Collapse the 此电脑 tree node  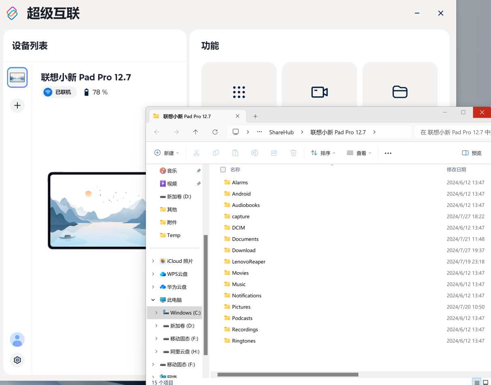(x=153, y=300)
